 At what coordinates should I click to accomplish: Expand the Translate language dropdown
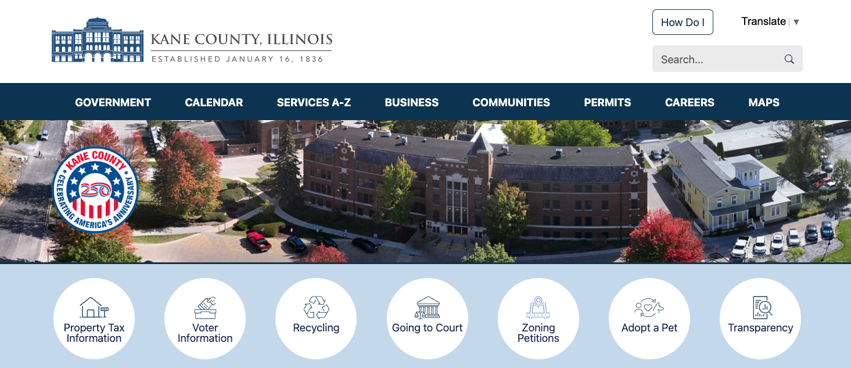click(770, 21)
